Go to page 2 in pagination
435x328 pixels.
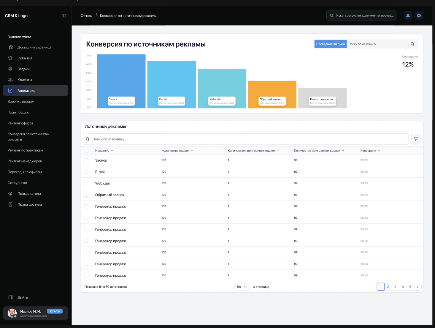coord(388,287)
